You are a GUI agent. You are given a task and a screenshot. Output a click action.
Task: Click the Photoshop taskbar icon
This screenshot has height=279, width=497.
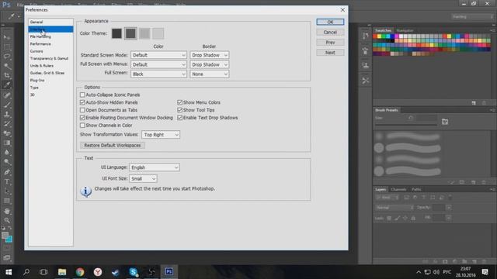click(x=169, y=272)
